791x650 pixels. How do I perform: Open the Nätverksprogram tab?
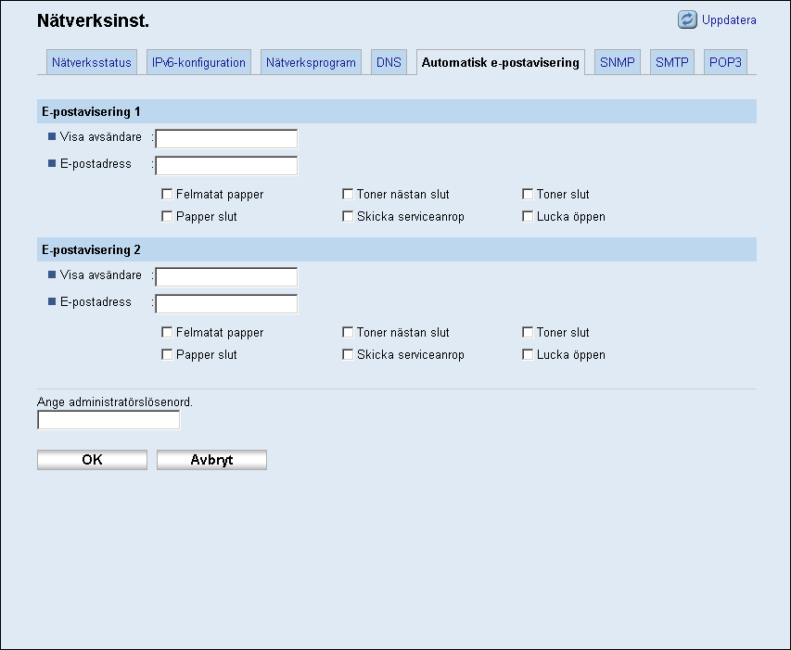(311, 62)
